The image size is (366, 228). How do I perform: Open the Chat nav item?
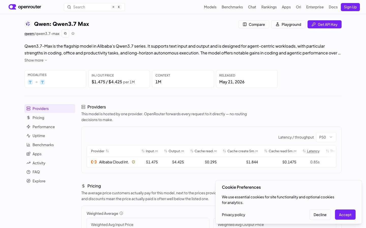(252, 7)
